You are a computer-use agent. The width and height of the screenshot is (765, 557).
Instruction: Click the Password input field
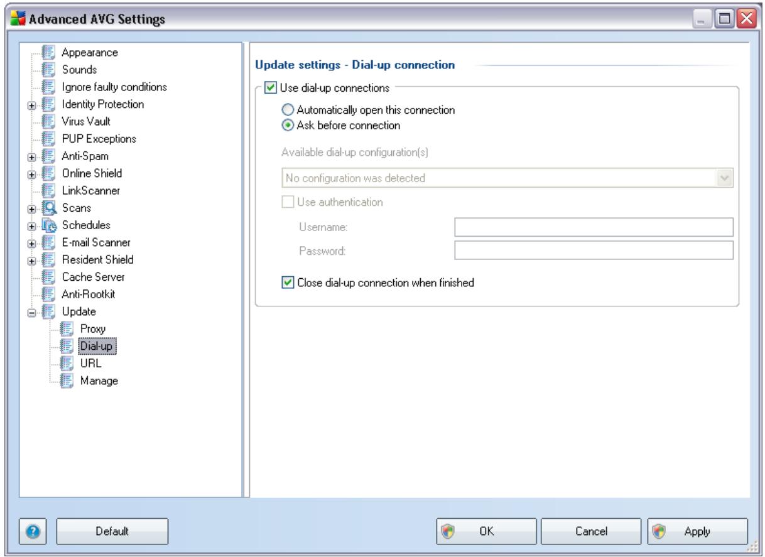[594, 251]
